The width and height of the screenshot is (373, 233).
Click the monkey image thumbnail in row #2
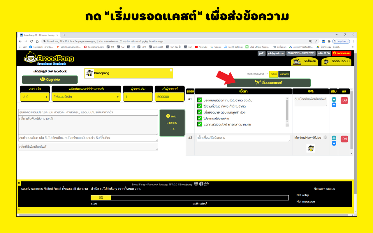tap(311, 148)
